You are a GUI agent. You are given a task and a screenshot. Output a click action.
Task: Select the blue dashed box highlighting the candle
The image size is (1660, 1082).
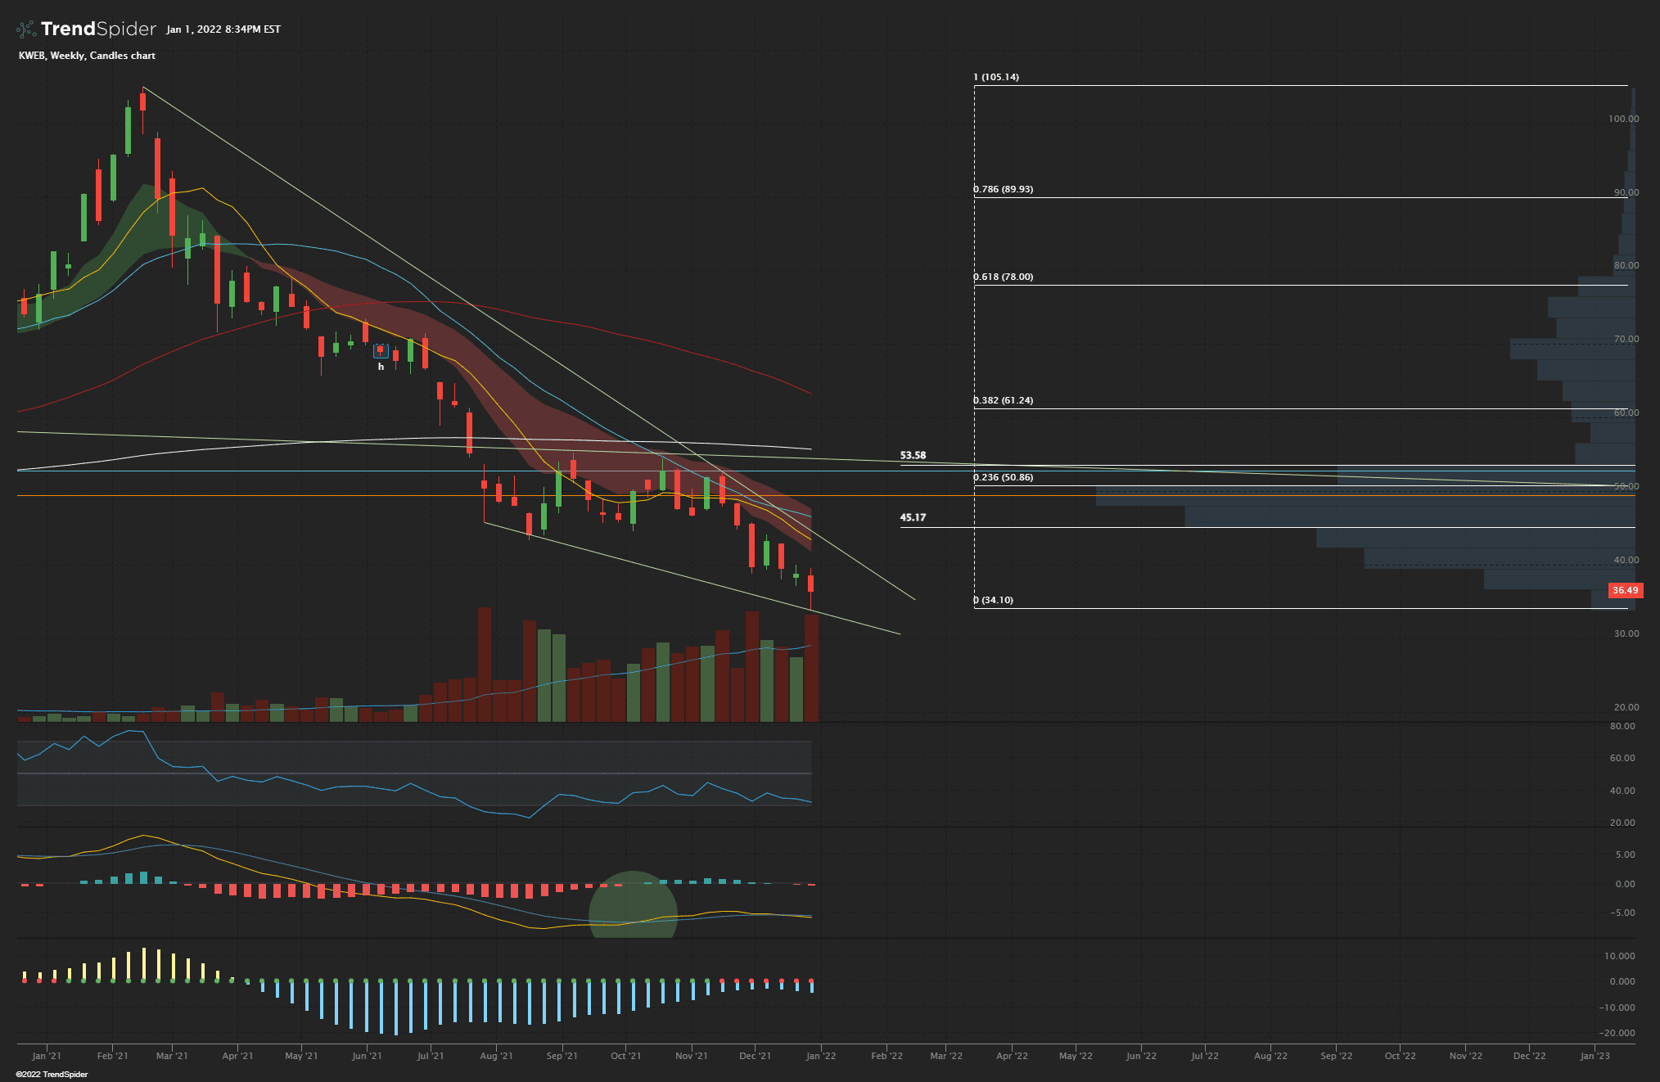click(x=380, y=349)
